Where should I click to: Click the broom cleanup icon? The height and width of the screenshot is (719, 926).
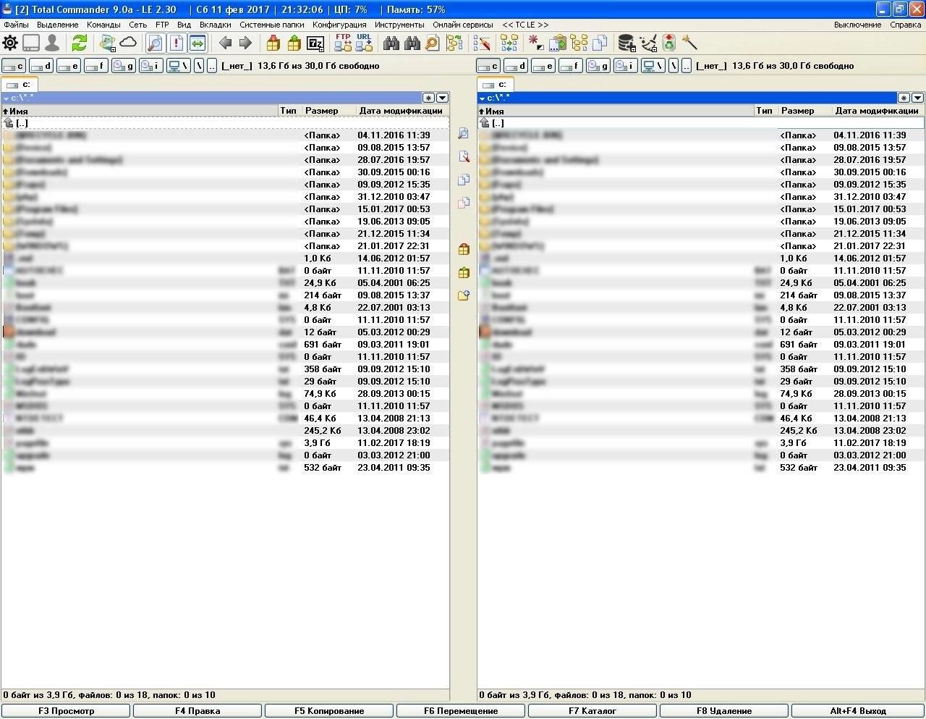click(648, 43)
